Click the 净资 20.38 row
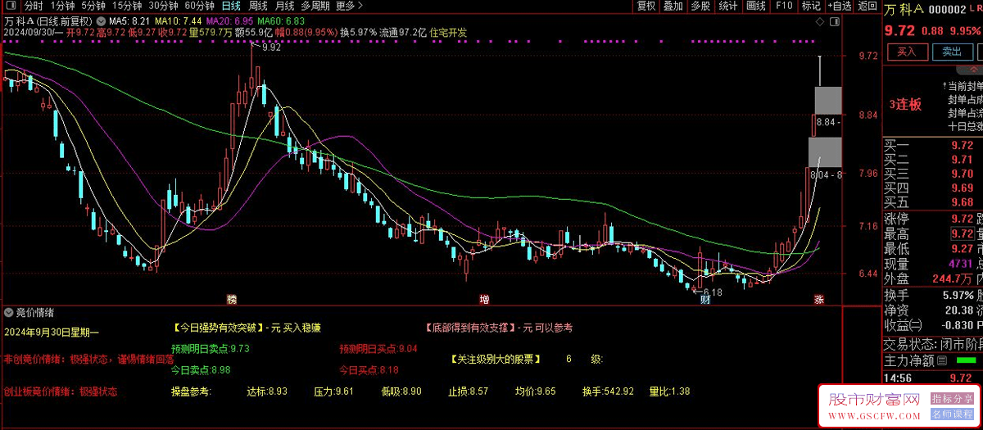 pyautogui.click(x=933, y=310)
